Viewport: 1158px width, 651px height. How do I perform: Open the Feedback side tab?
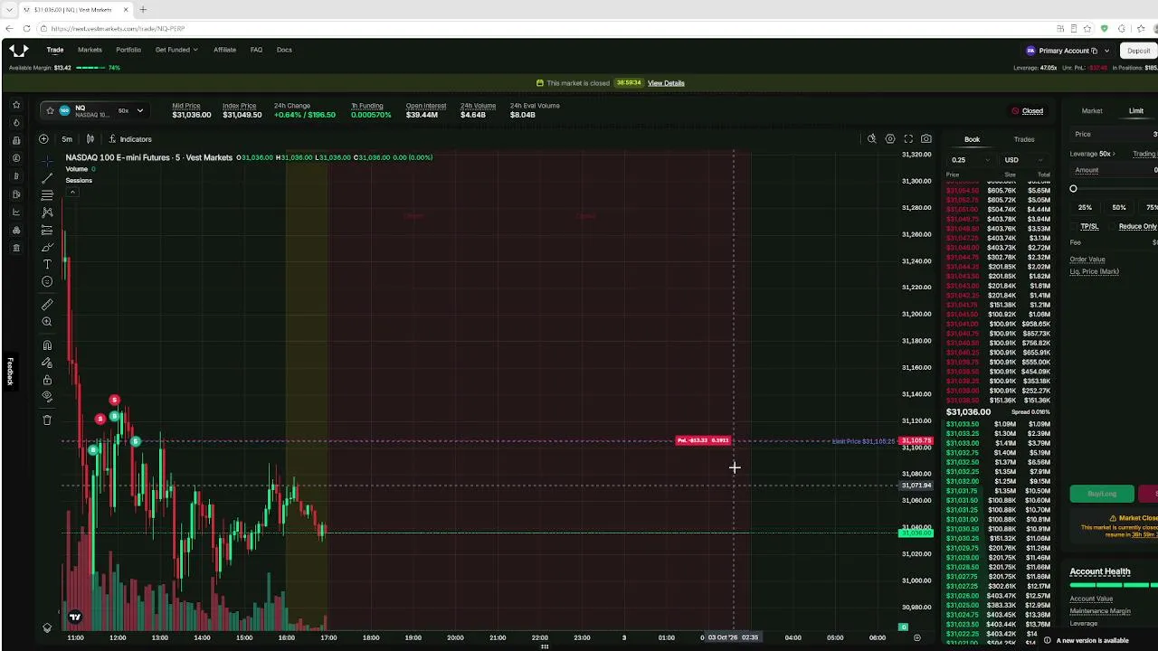10,371
